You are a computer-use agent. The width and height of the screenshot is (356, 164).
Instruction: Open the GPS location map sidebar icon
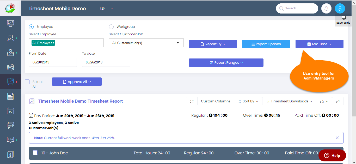point(10,52)
